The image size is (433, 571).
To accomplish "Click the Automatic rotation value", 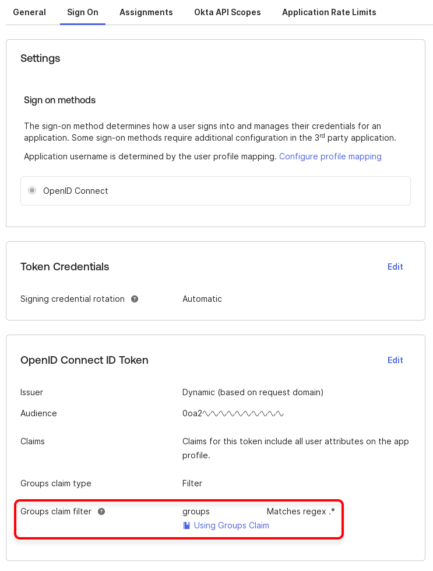I will (x=202, y=299).
